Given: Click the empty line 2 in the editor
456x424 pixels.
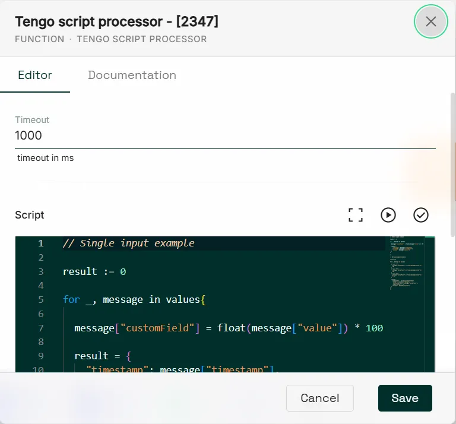Looking at the screenshot, I should [x=224, y=257].
